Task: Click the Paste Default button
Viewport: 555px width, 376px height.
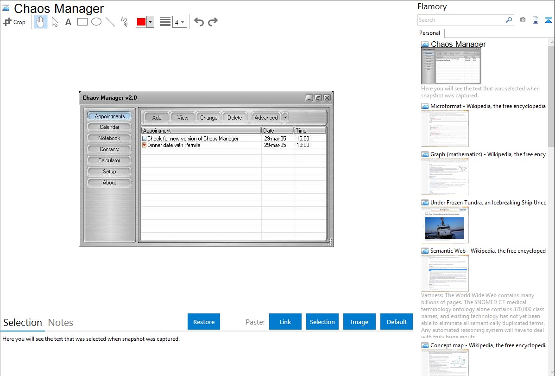Action: point(397,322)
